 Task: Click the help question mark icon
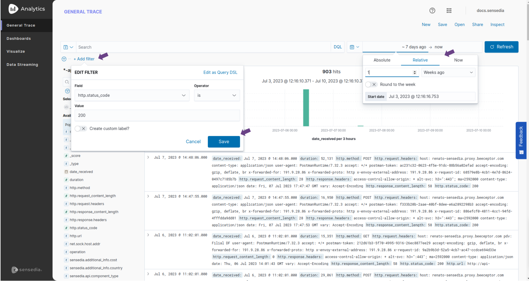coord(432,11)
